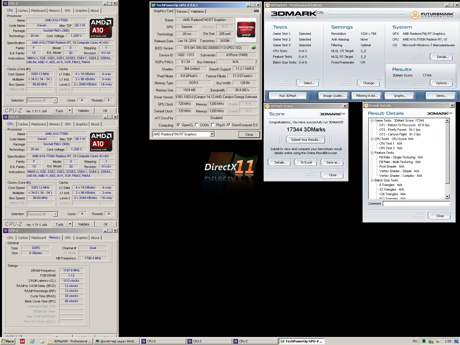Click the Result Details dialog title icon
The width and height of the screenshot is (460, 345).
(x=366, y=106)
